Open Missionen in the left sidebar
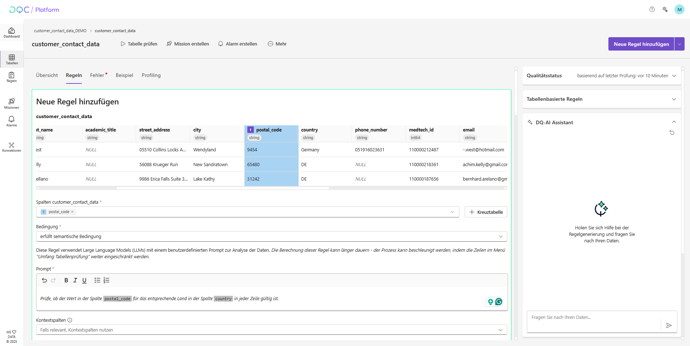Image resolution: width=690 pixels, height=346 pixels. tap(12, 103)
